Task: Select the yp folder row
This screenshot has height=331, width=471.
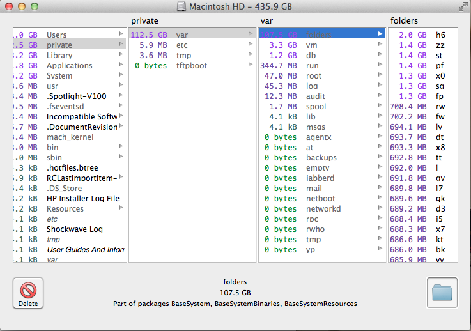Action: point(322,249)
